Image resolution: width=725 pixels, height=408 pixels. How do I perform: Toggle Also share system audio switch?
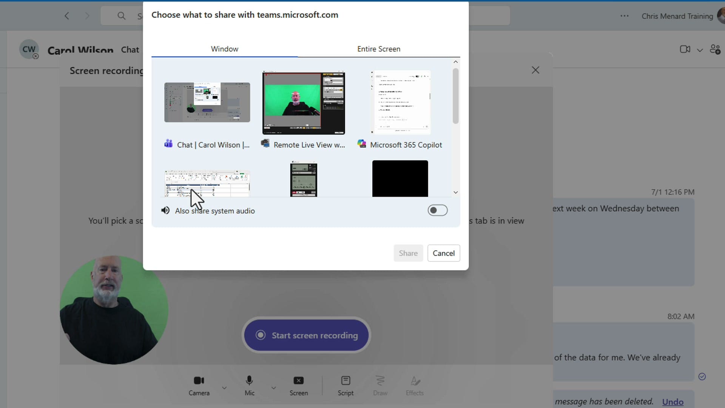438,210
